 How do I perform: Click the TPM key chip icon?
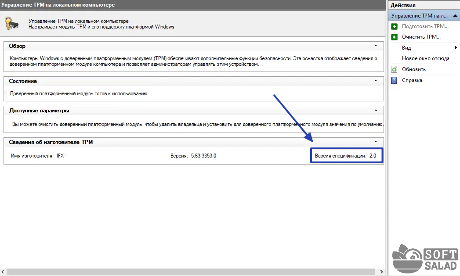tap(12, 24)
